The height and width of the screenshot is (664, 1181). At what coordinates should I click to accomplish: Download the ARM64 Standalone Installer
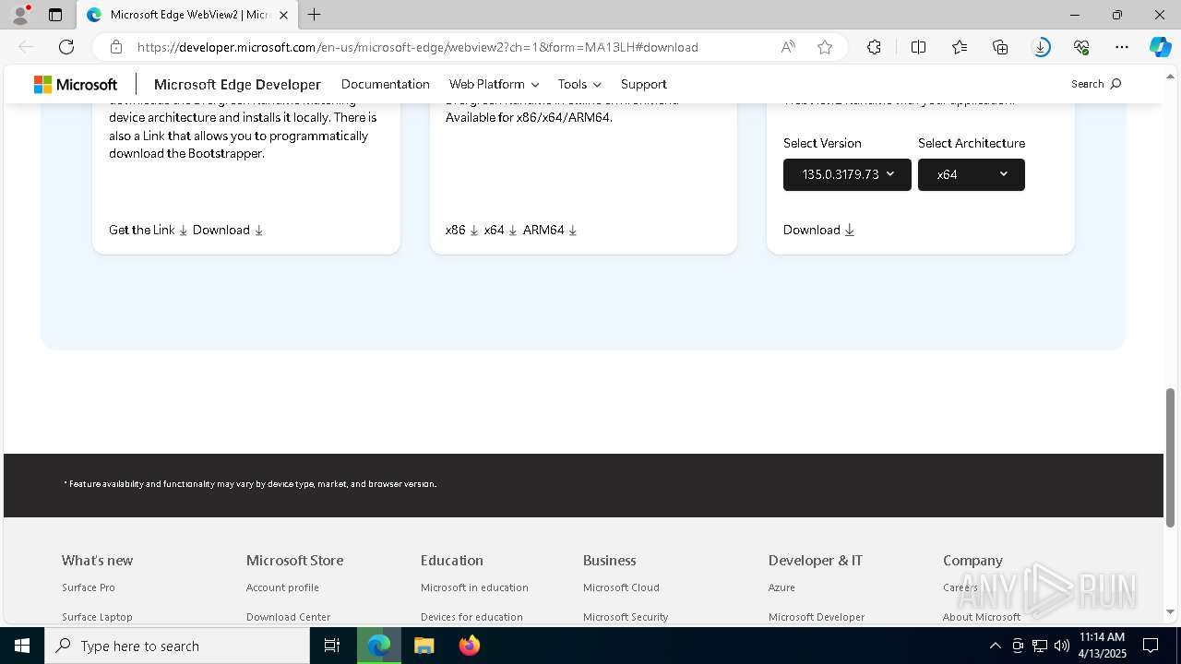pos(550,230)
